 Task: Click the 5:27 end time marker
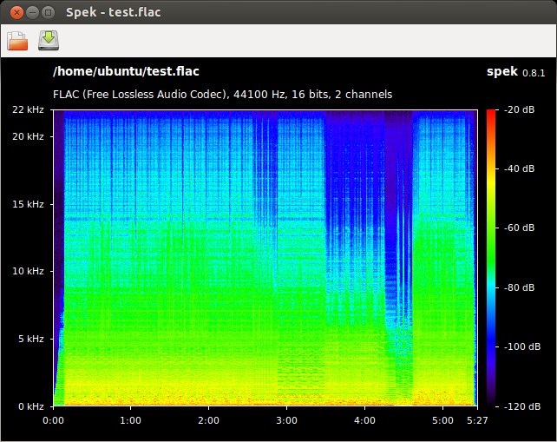476,420
